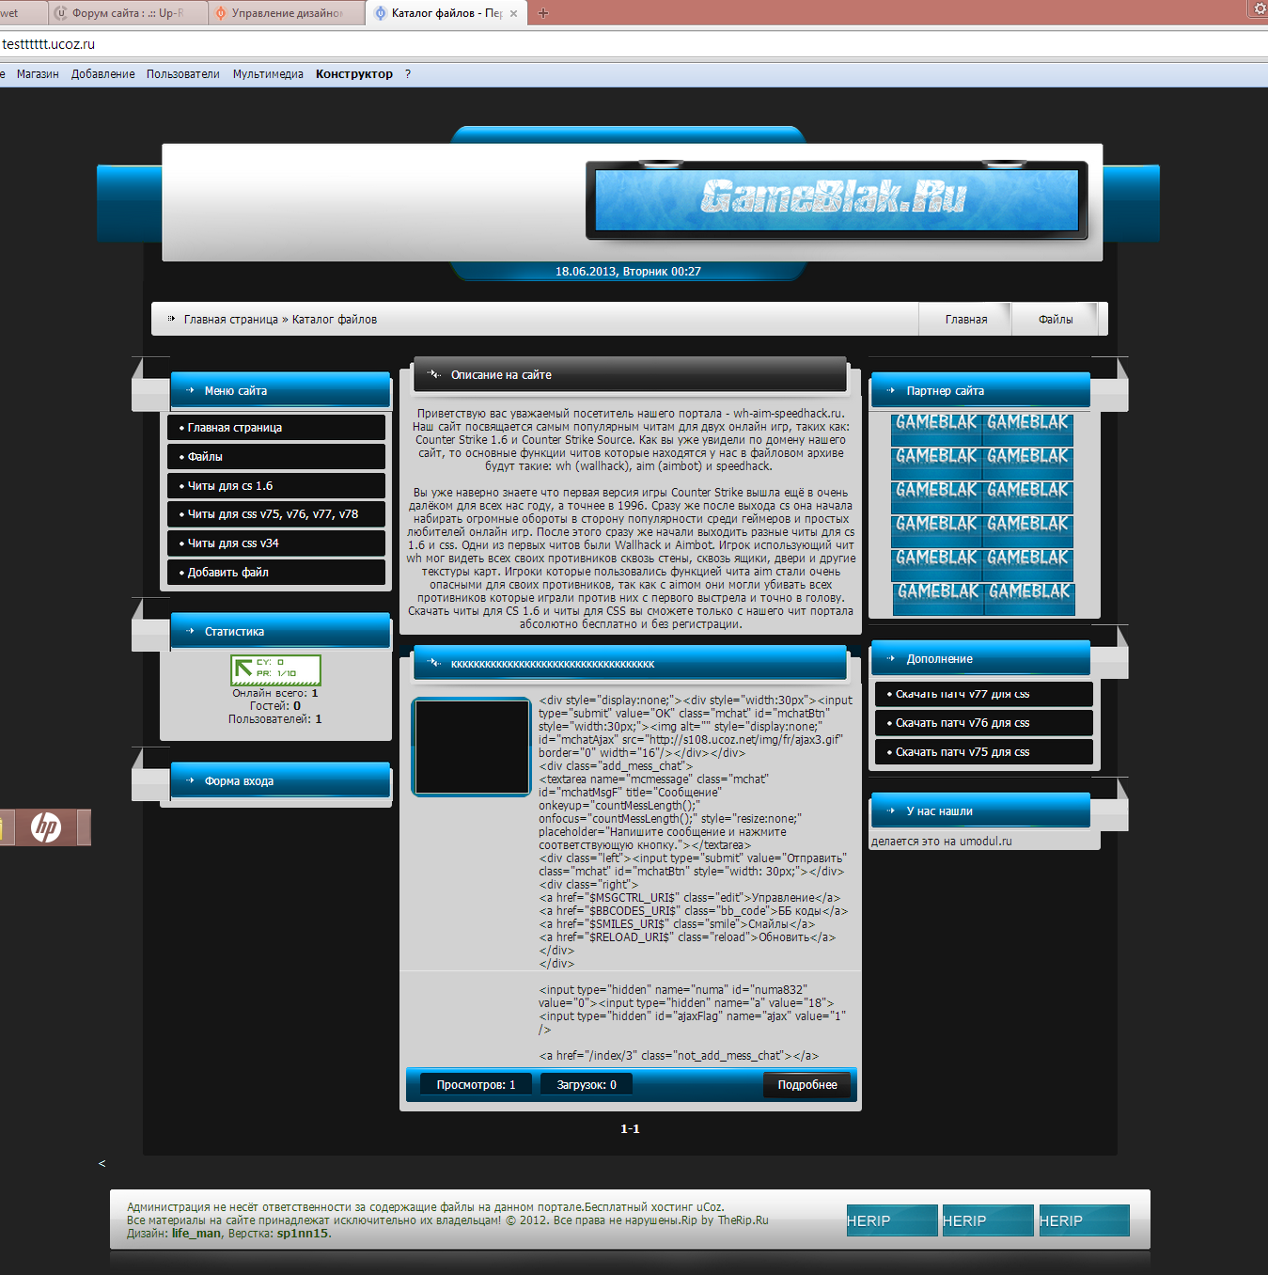Open the Магазин admin menu
Image resolution: width=1268 pixels, height=1275 pixels.
38,74
